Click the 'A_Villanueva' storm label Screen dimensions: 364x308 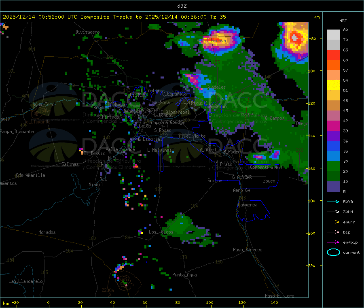[211, 40]
